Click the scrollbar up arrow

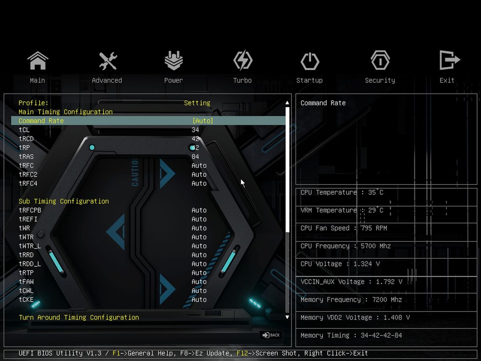287,103
